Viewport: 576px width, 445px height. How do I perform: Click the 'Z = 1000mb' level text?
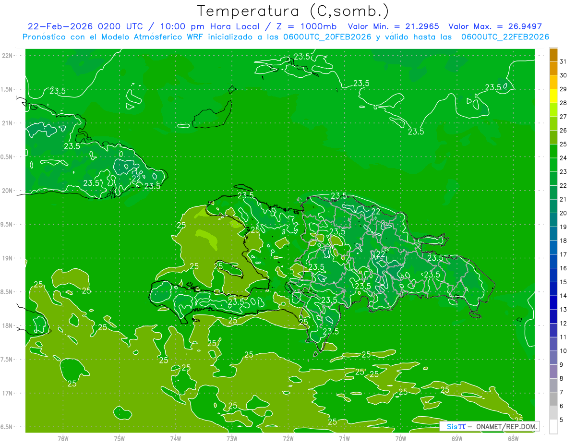pyautogui.click(x=306, y=26)
